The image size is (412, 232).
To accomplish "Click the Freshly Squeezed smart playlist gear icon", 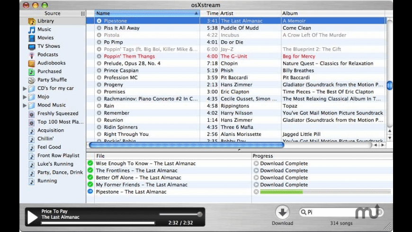I will point(32,114).
